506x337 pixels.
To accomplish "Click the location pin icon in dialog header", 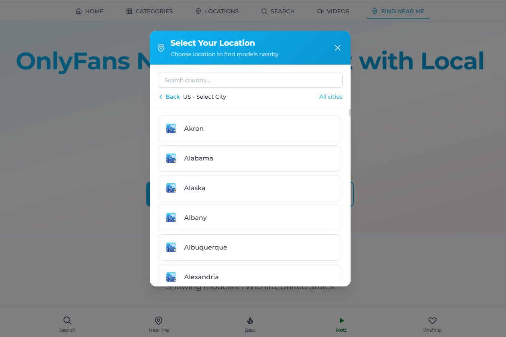I will [161, 48].
